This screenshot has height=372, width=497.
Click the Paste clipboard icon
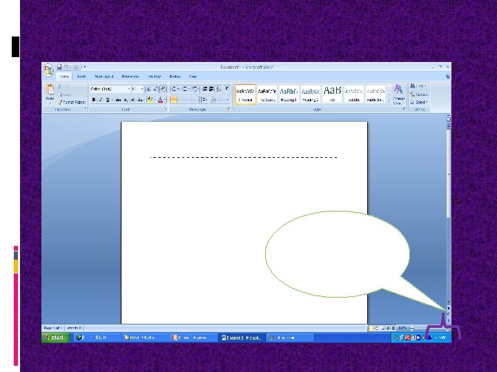50,90
